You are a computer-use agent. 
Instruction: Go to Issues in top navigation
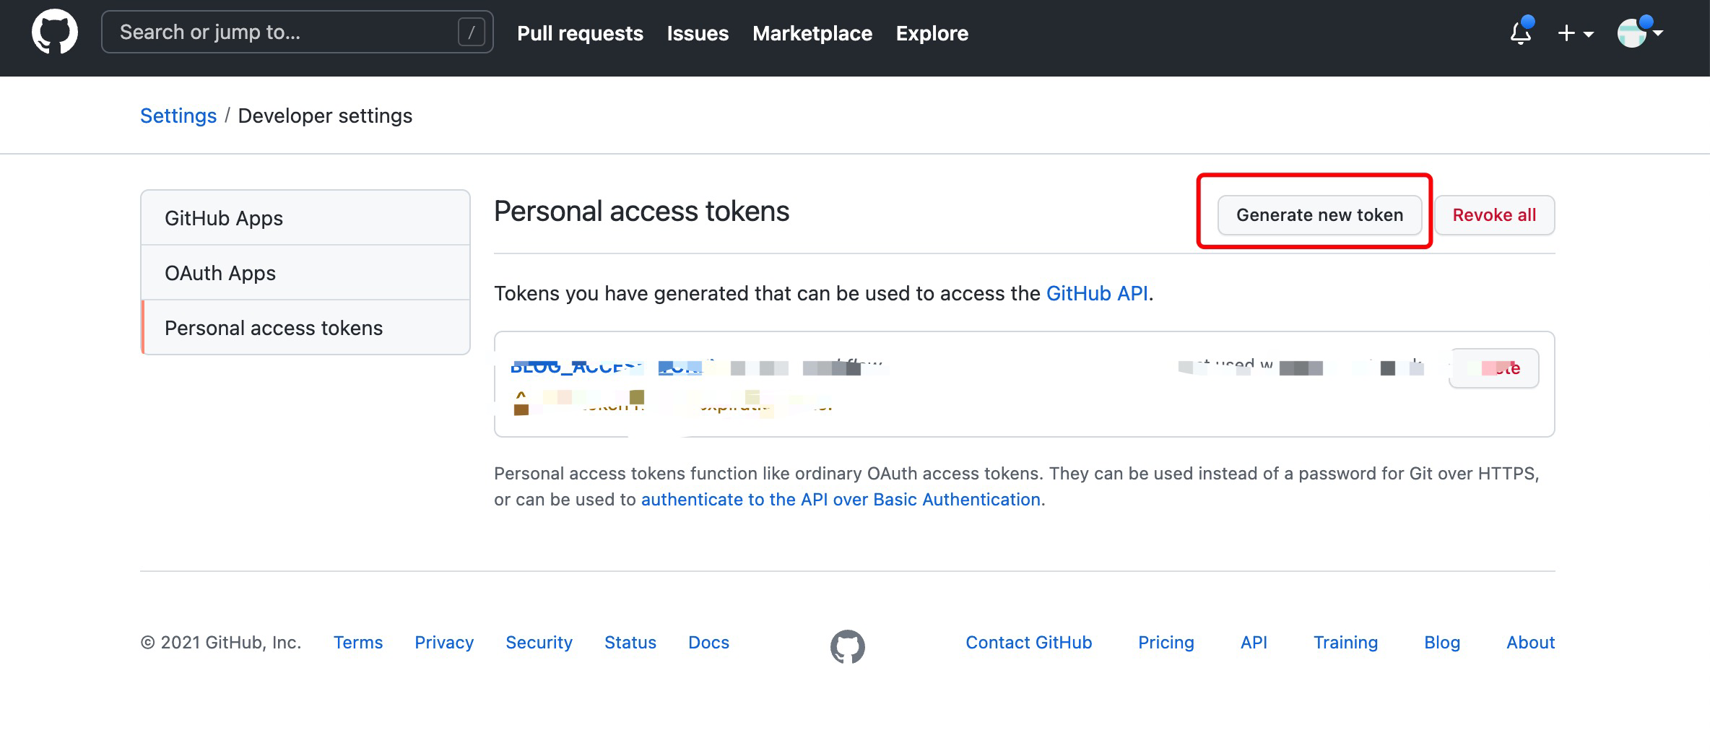(698, 33)
